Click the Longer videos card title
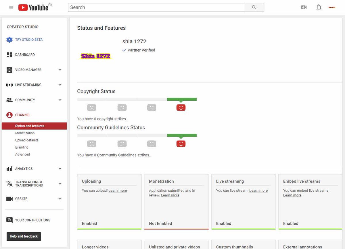345x249 pixels. (x=95, y=247)
